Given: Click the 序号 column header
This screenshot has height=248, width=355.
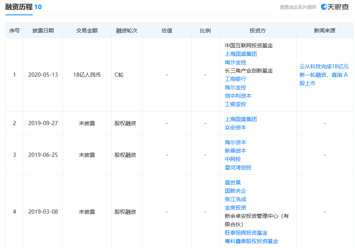Looking at the screenshot, I should (14, 31).
